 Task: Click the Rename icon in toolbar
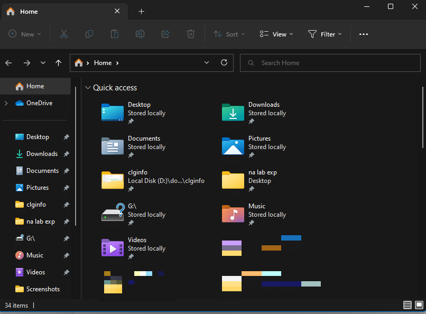140,34
